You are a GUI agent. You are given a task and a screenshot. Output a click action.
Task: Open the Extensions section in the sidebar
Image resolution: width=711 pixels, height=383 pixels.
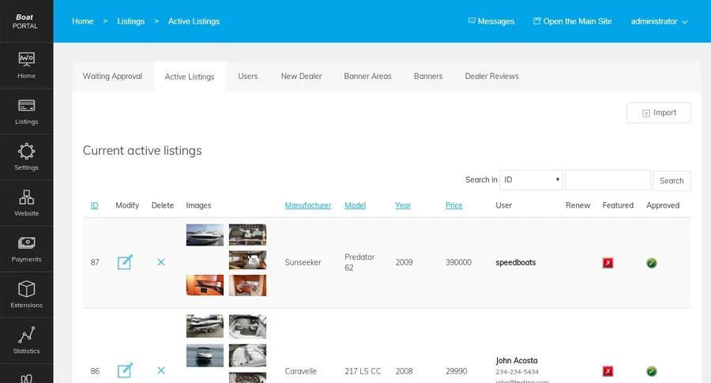[x=26, y=295]
